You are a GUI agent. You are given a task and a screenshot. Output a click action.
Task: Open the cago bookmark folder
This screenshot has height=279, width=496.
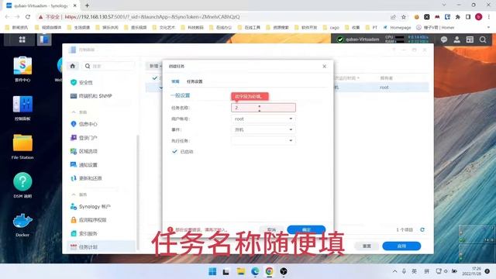click(x=331, y=28)
